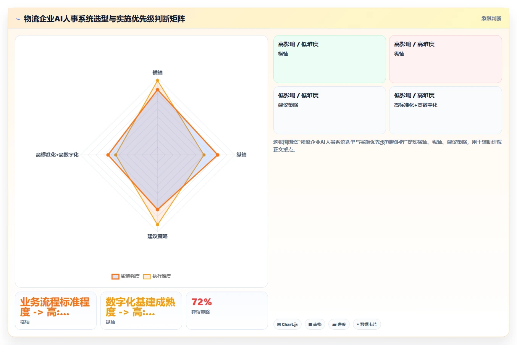Click the title 物流企业AI人事系统选型与实施优先级判断矩阵
The height and width of the screenshot is (345, 517).
(104, 19)
